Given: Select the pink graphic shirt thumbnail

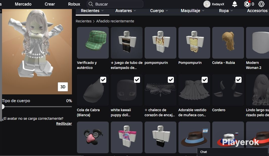Looking at the screenshot, I should tap(127, 137).
